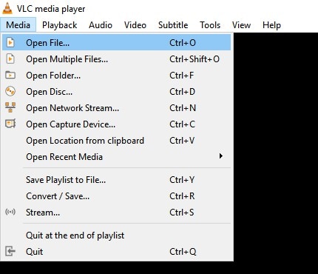The height and width of the screenshot is (274, 318).
Task: Click the Open Network Stream icon
Action: [10, 107]
